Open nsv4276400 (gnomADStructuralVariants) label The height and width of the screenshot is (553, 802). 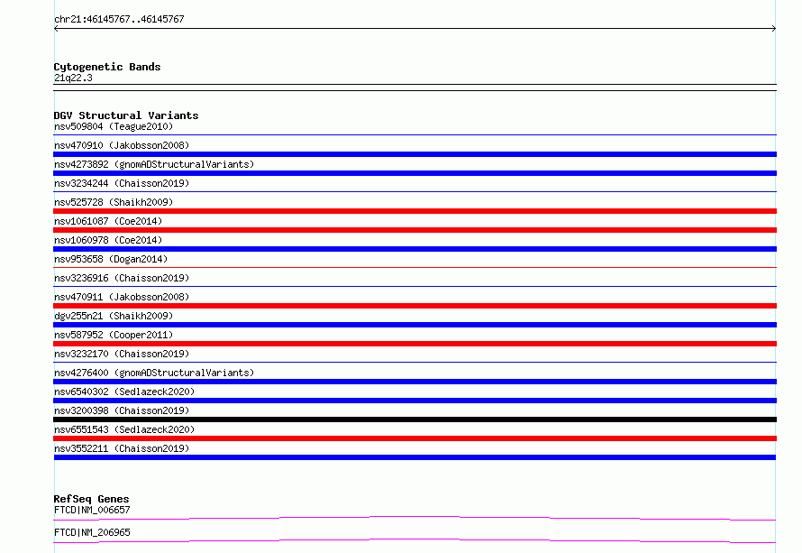coord(154,373)
